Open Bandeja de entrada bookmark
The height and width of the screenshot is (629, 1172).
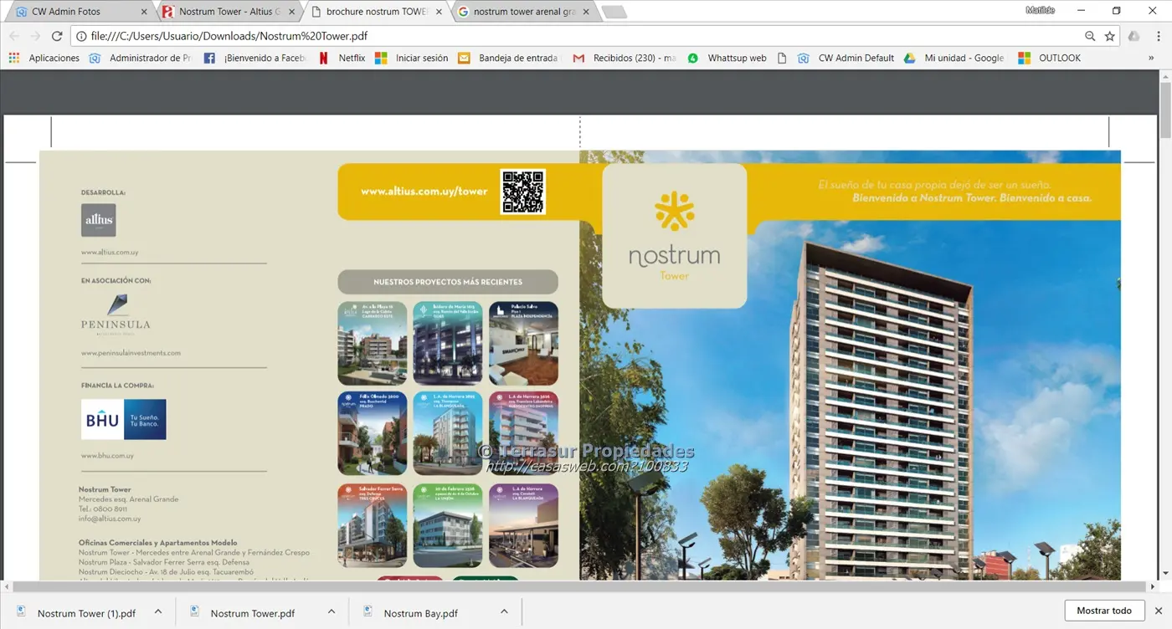point(508,58)
